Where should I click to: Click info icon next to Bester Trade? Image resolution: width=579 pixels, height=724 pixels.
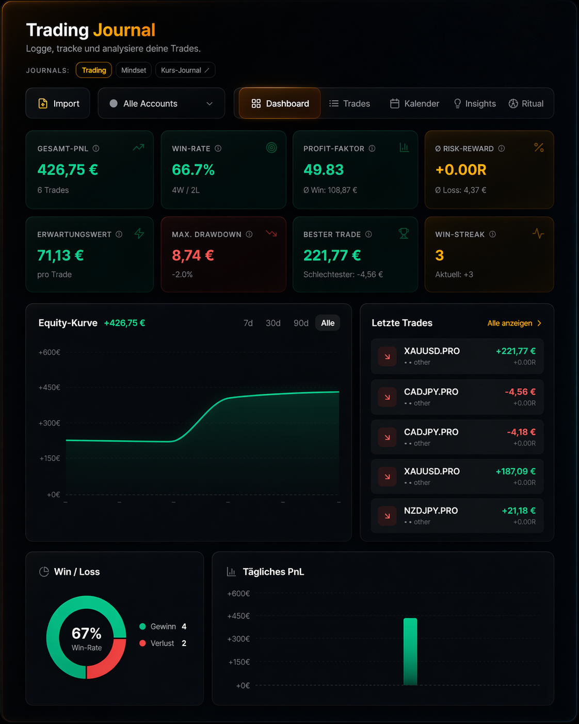coord(368,234)
